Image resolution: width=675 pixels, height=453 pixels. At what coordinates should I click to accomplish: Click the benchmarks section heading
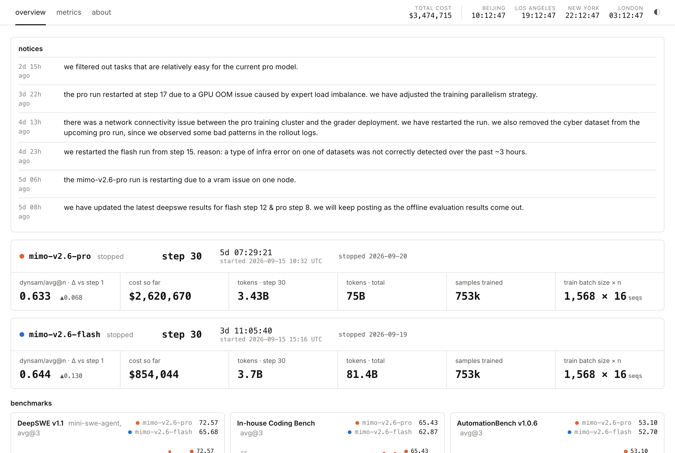point(31,403)
